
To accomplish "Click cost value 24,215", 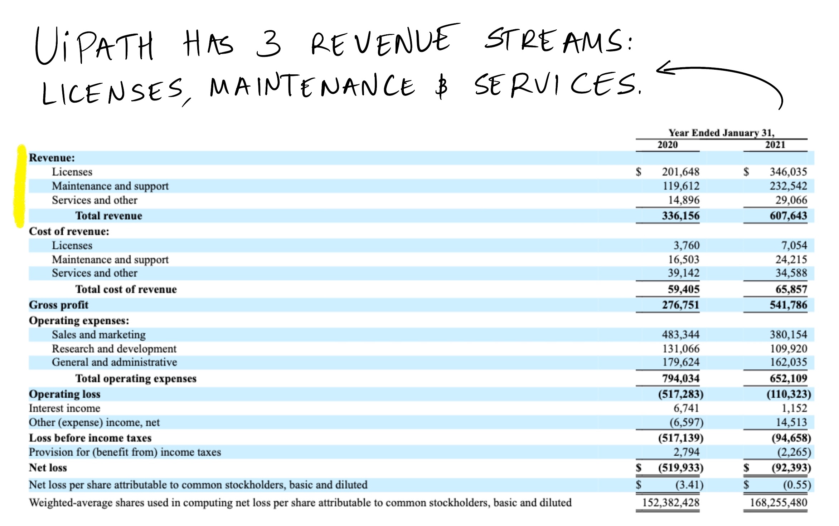I will pos(791,259).
